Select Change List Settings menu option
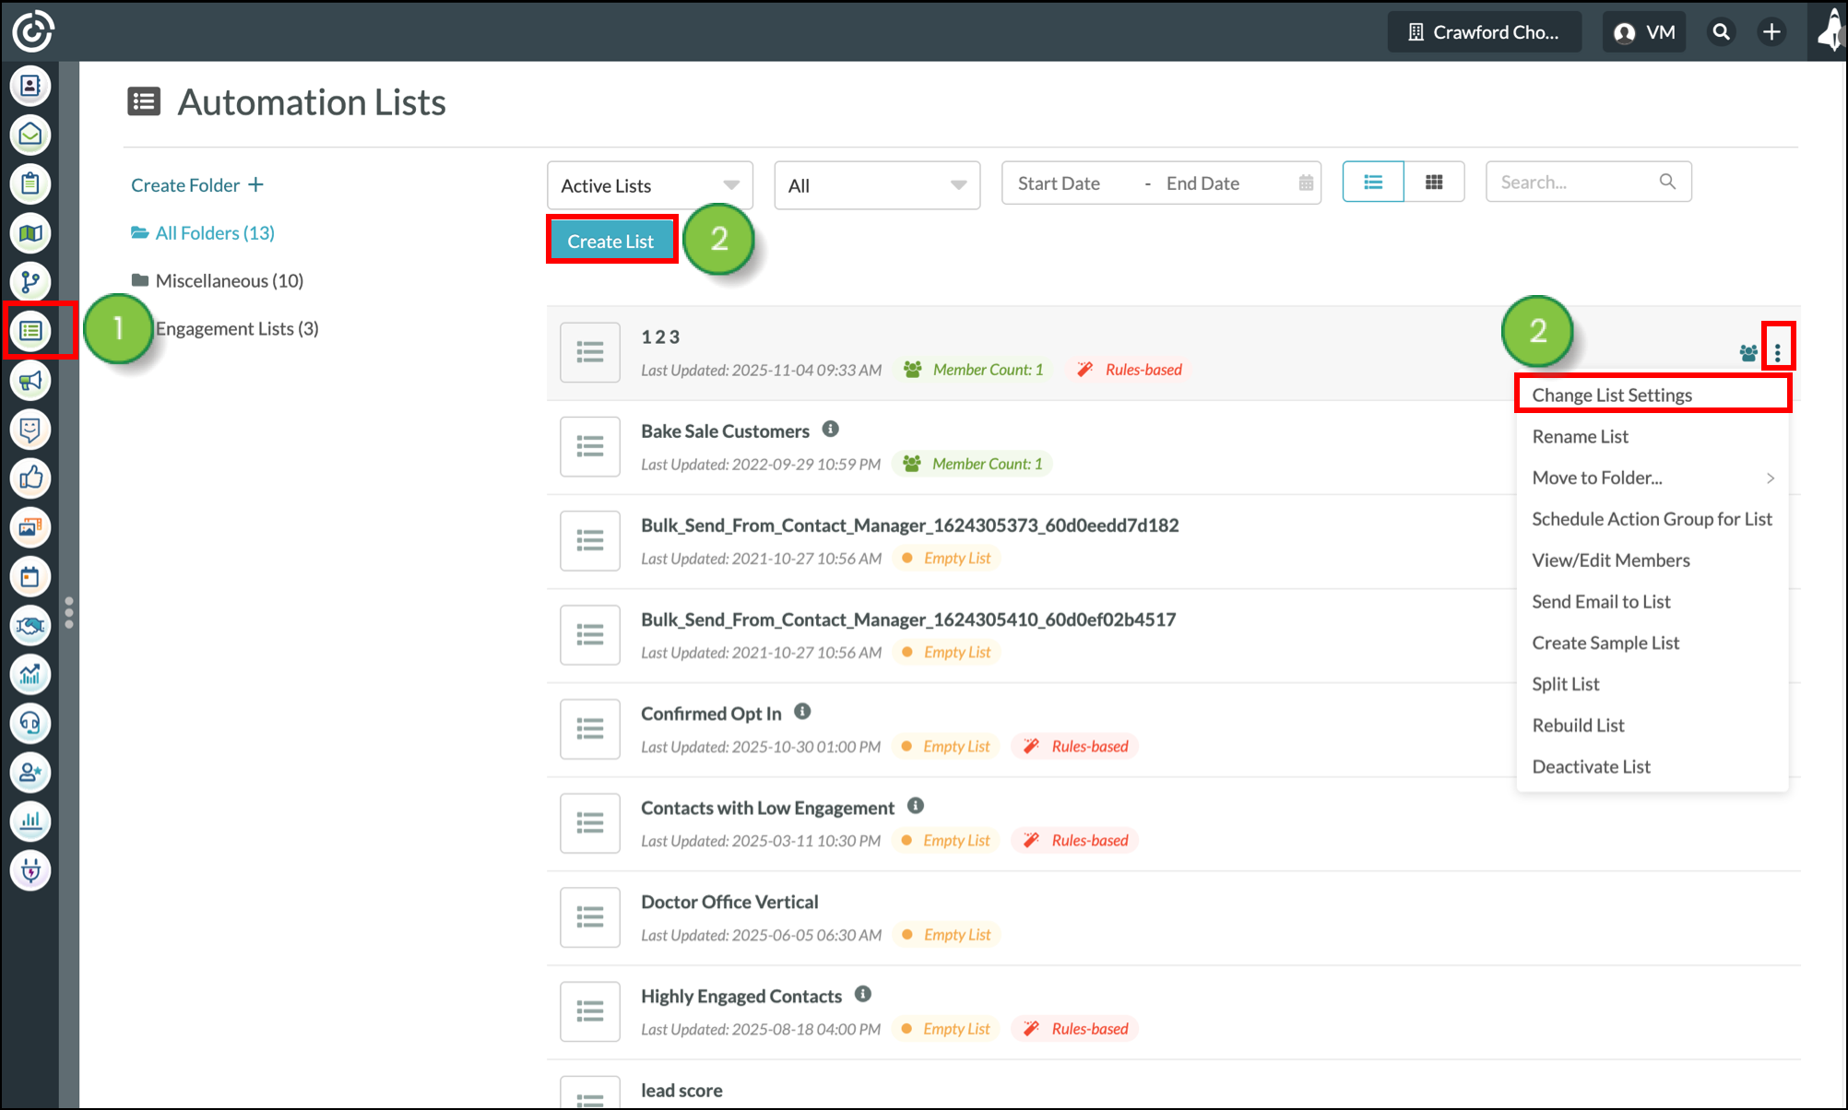1848x1110 pixels. pyautogui.click(x=1612, y=395)
